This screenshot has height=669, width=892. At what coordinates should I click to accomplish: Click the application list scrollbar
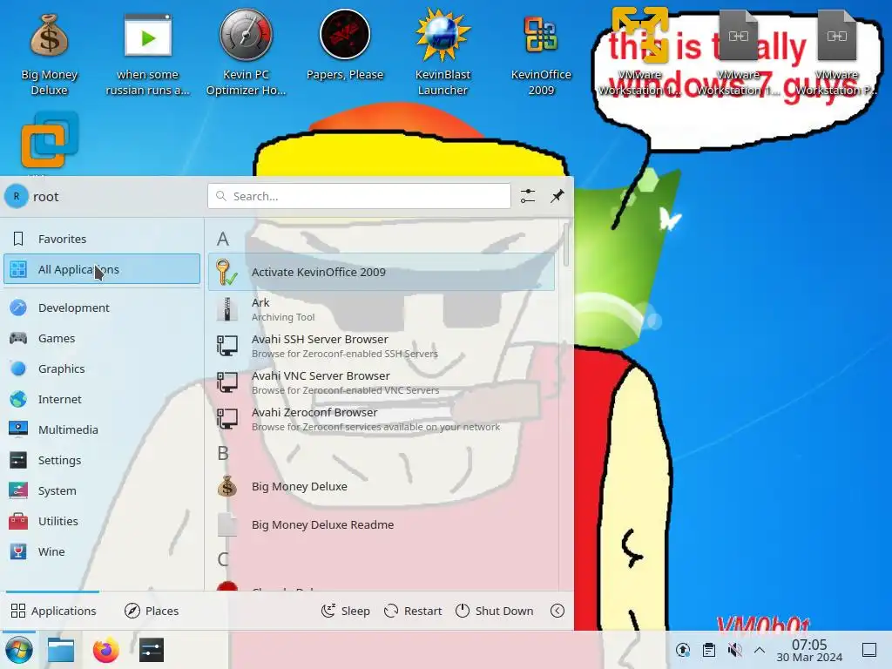(x=565, y=245)
